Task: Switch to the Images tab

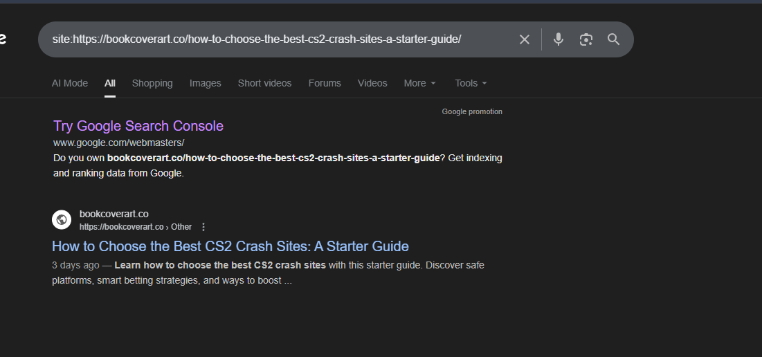Action: coord(206,83)
